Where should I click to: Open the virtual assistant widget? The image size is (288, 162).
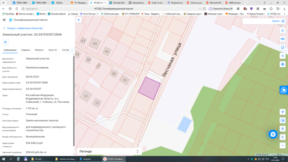click(x=283, y=90)
